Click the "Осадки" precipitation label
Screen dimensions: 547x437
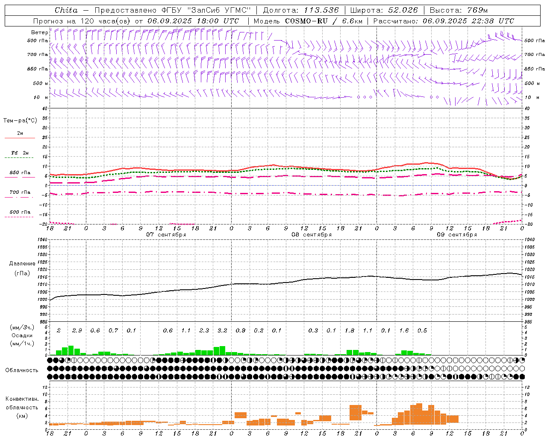[x=22, y=335]
